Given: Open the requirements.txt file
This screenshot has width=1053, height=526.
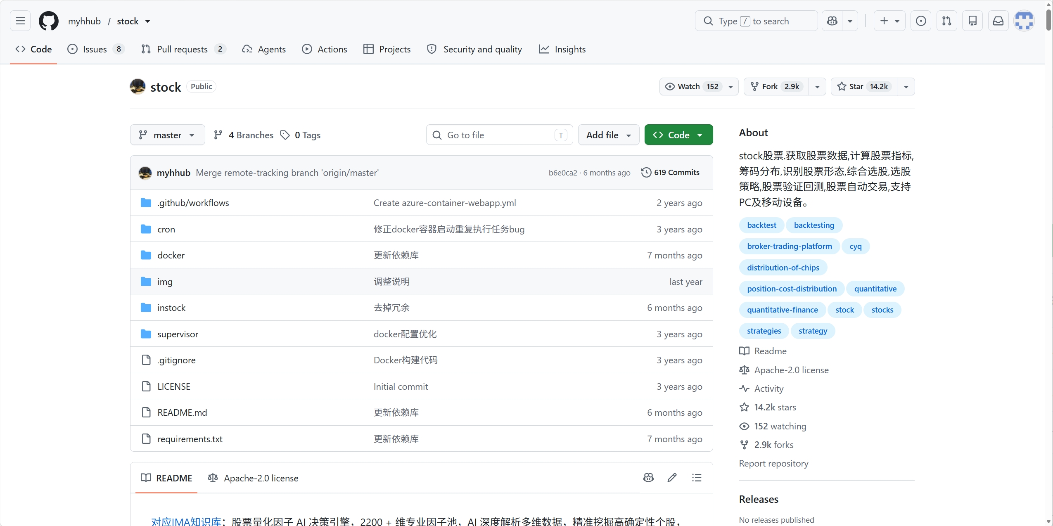Looking at the screenshot, I should click(x=190, y=439).
